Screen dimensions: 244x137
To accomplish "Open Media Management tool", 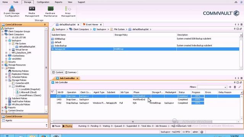I will point(32,11).
